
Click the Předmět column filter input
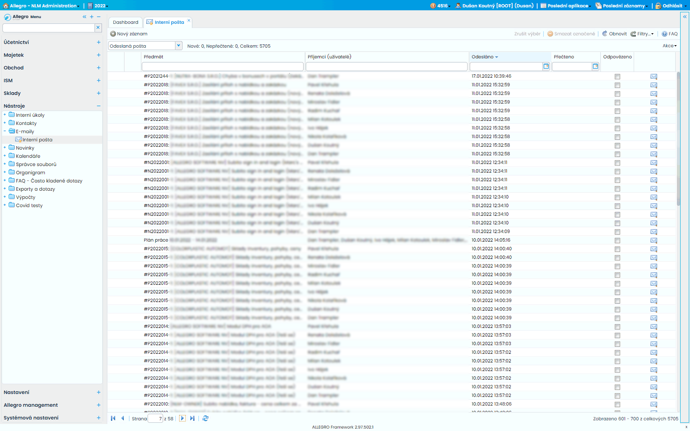(222, 66)
